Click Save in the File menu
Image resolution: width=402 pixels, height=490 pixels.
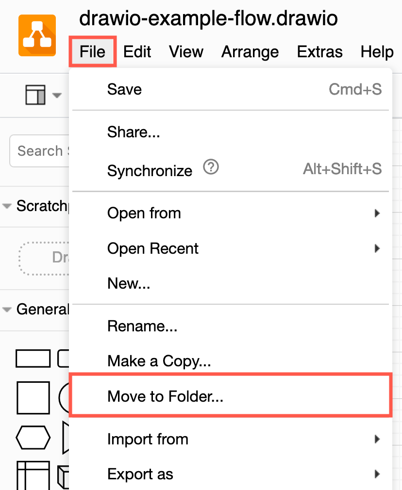click(x=124, y=89)
